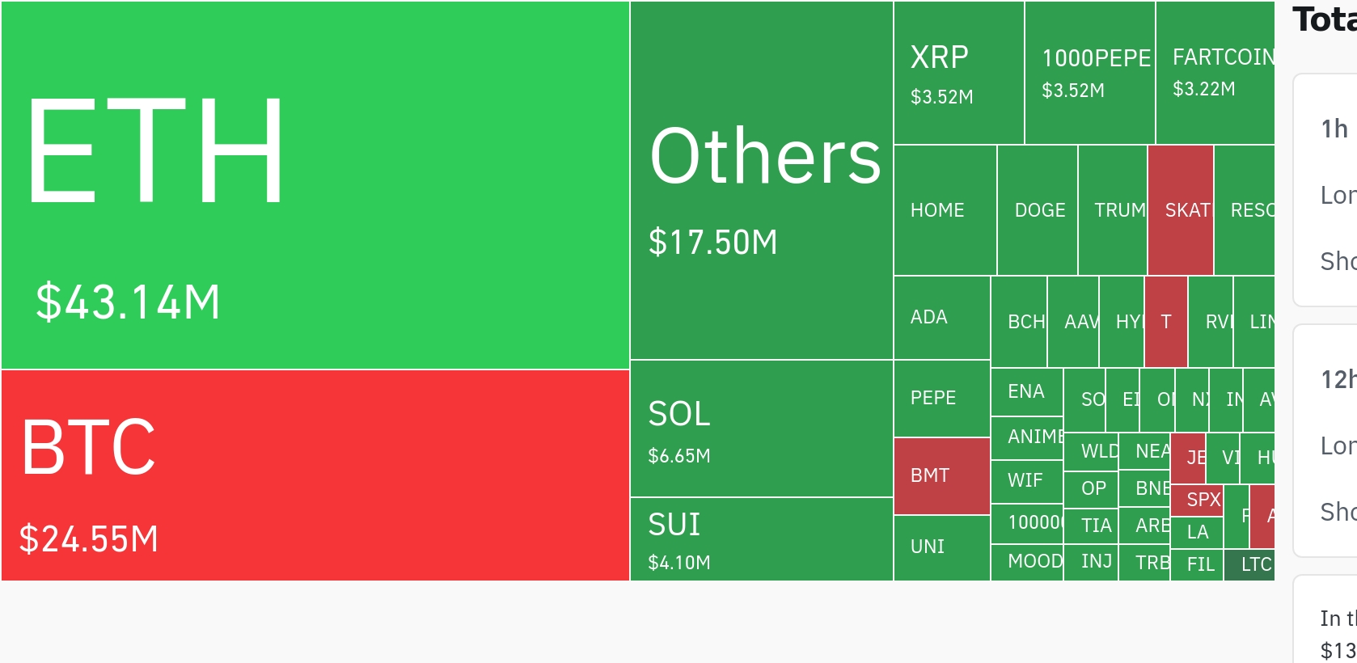Select the 1000PEPE tile
Viewport: 1357px width, 663px height.
(1090, 73)
